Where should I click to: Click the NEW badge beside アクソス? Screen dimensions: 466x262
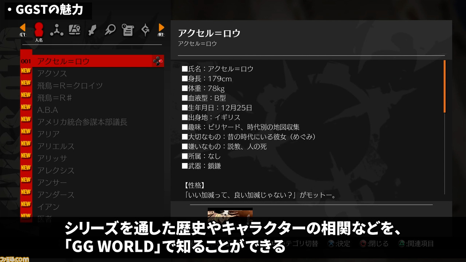[26, 71]
